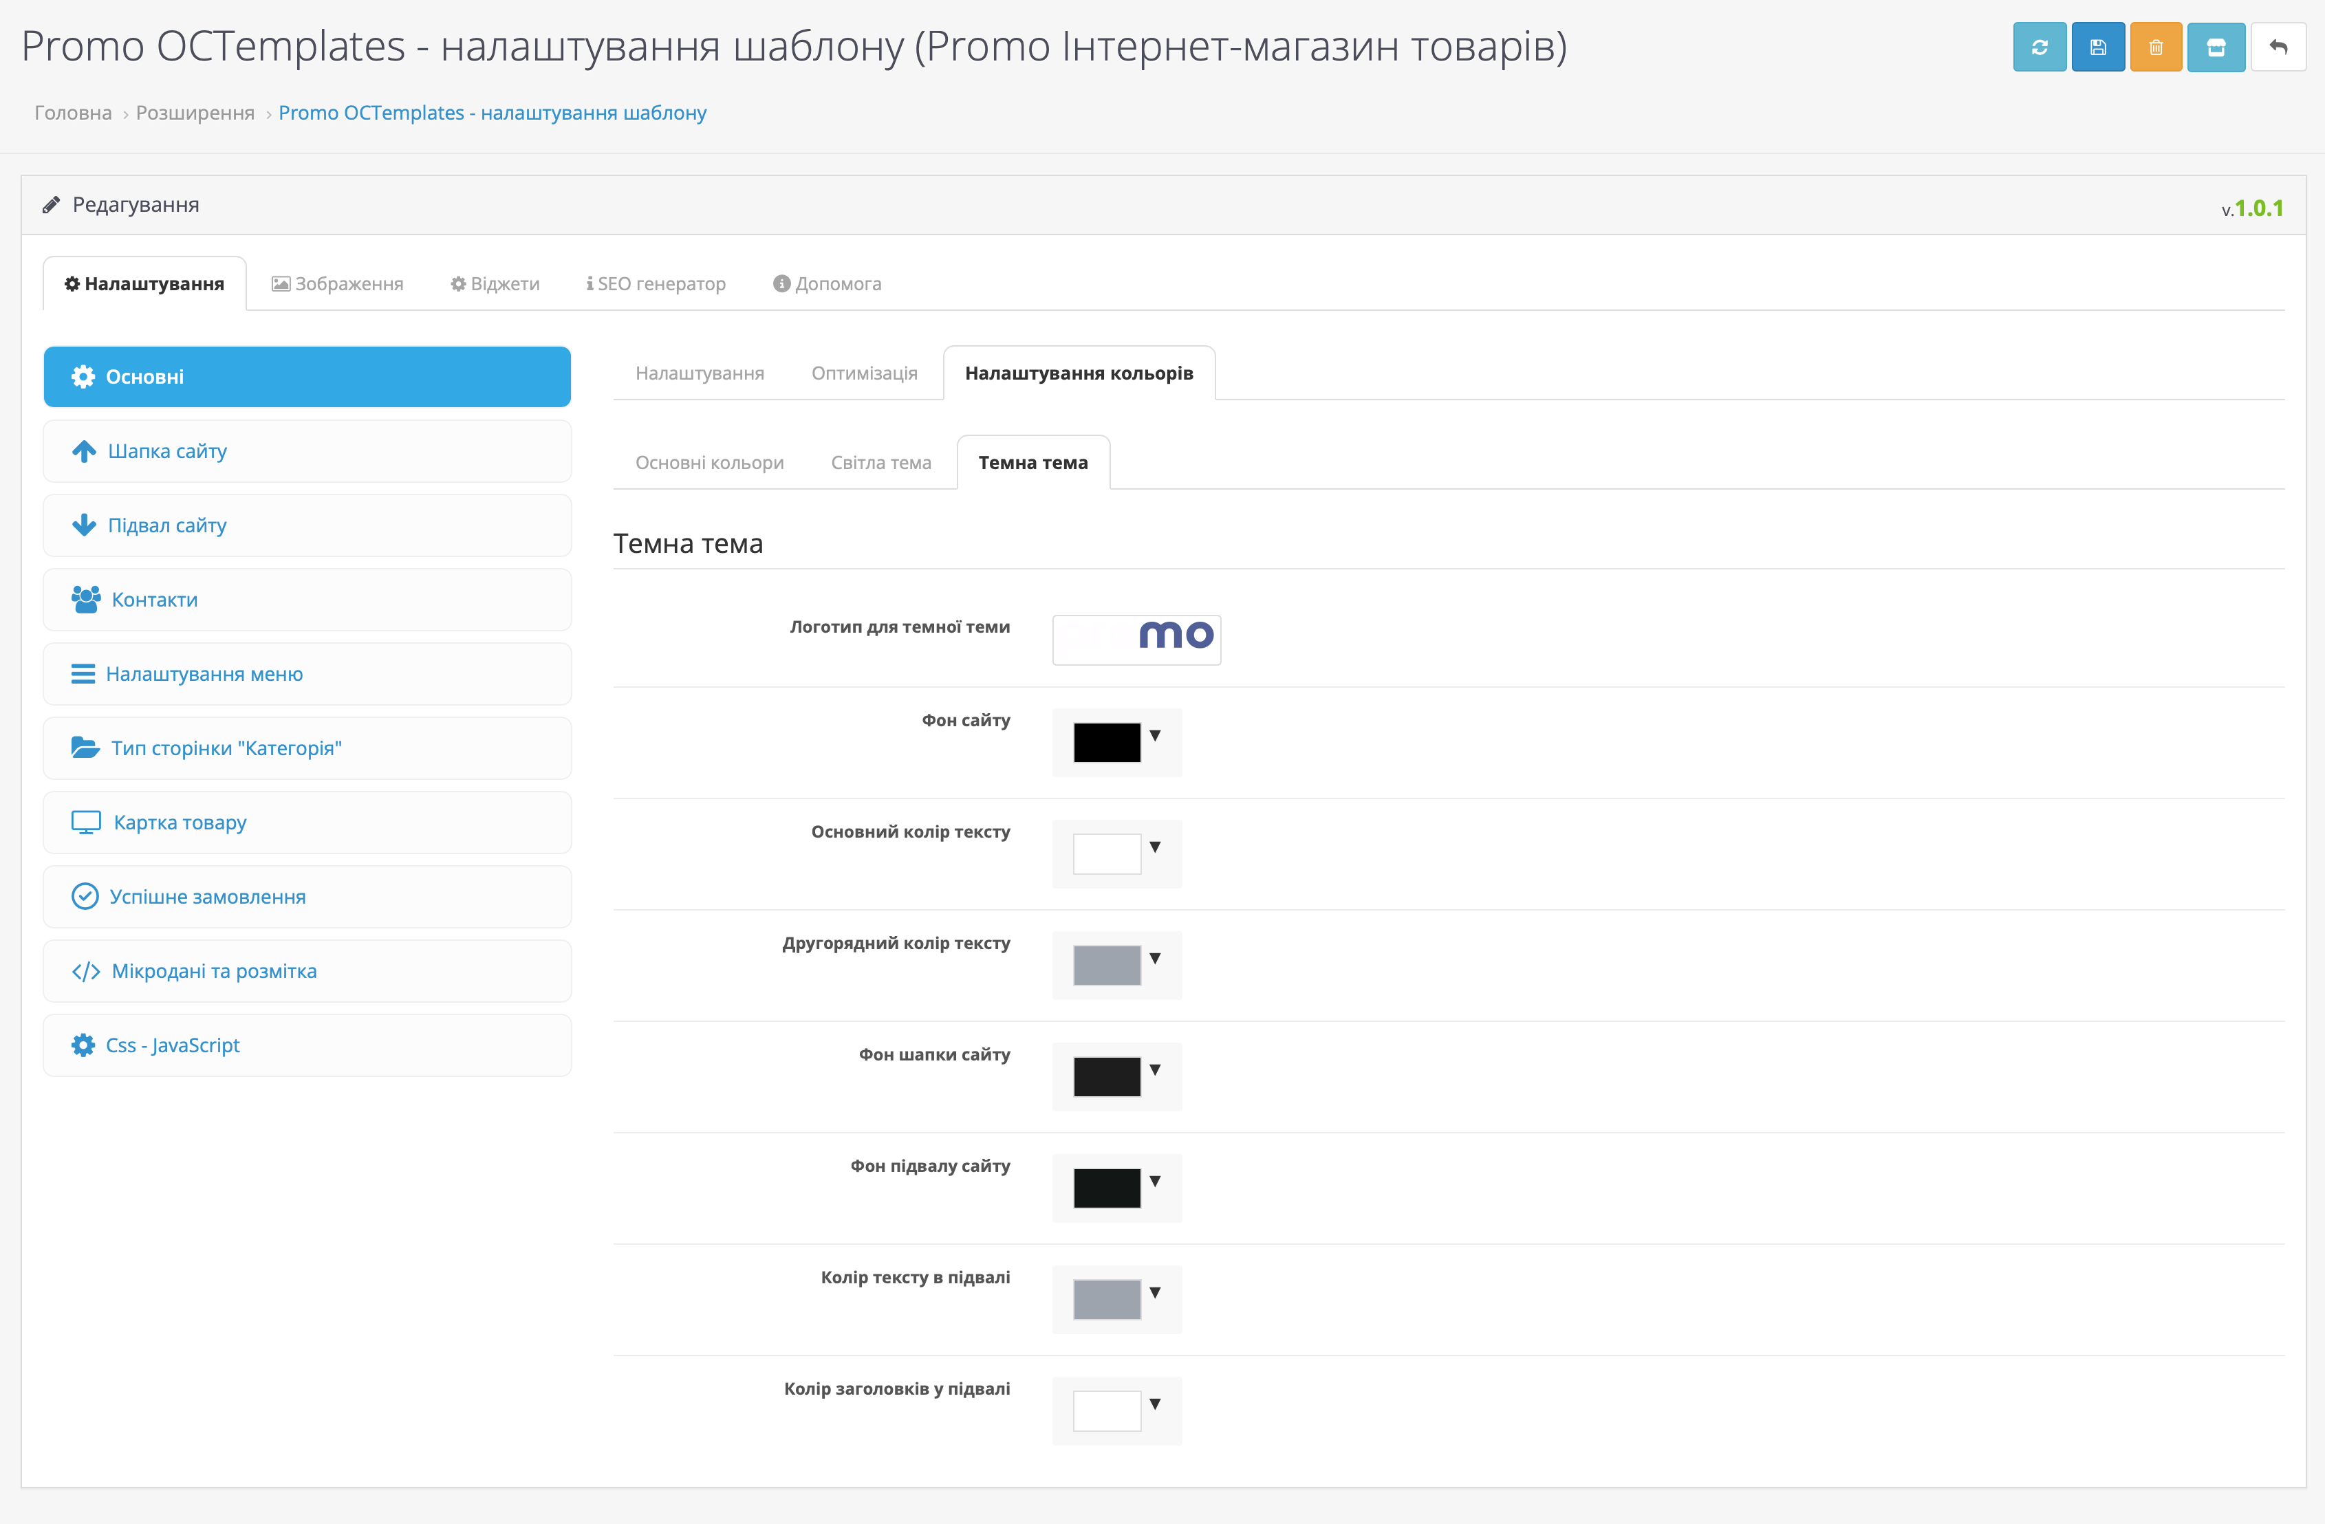Expand Фон шапки сайту dropdown arrow
The image size is (2325, 1524).
click(x=1155, y=1069)
